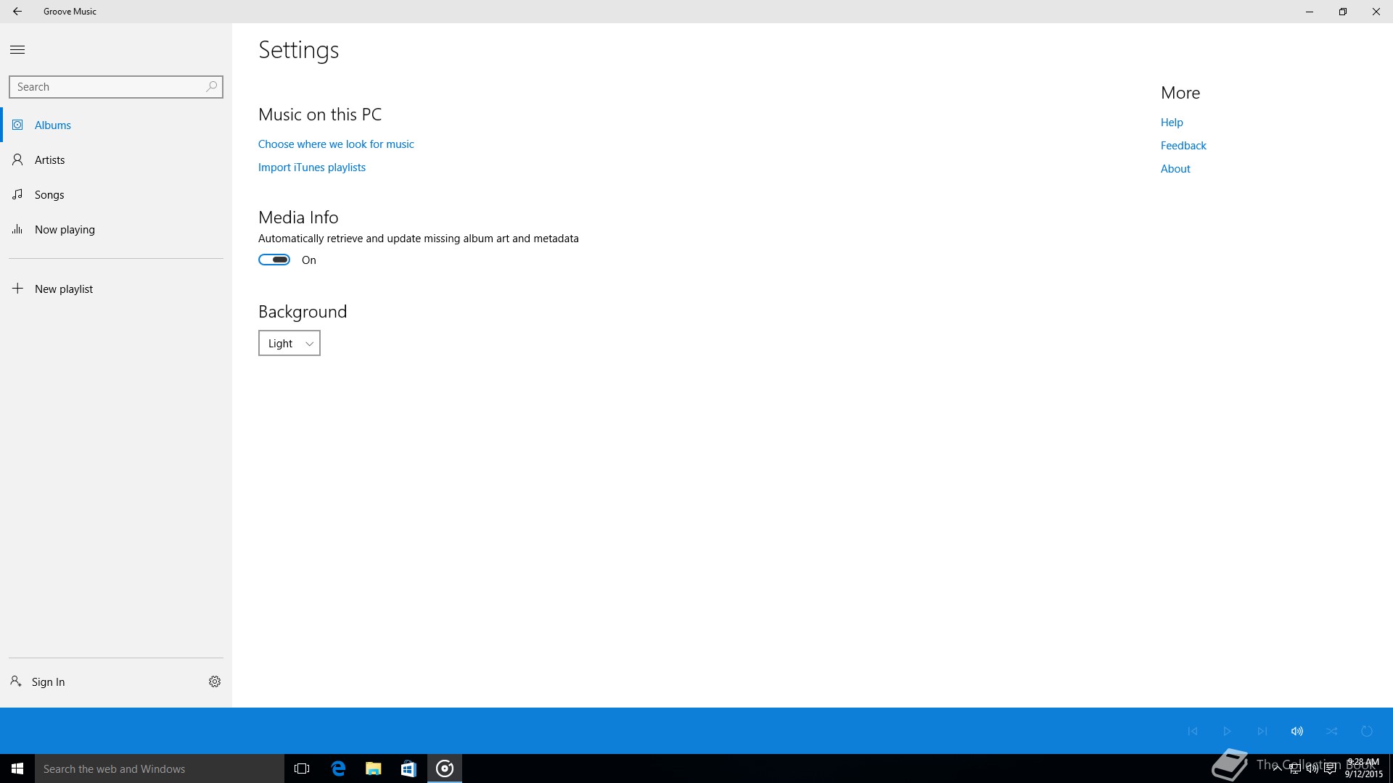Click the search magnifier icon
This screenshot has width=1393, height=783.
point(211,87)
